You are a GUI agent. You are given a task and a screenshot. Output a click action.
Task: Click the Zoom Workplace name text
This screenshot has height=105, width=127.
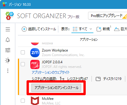click(55, 50)
